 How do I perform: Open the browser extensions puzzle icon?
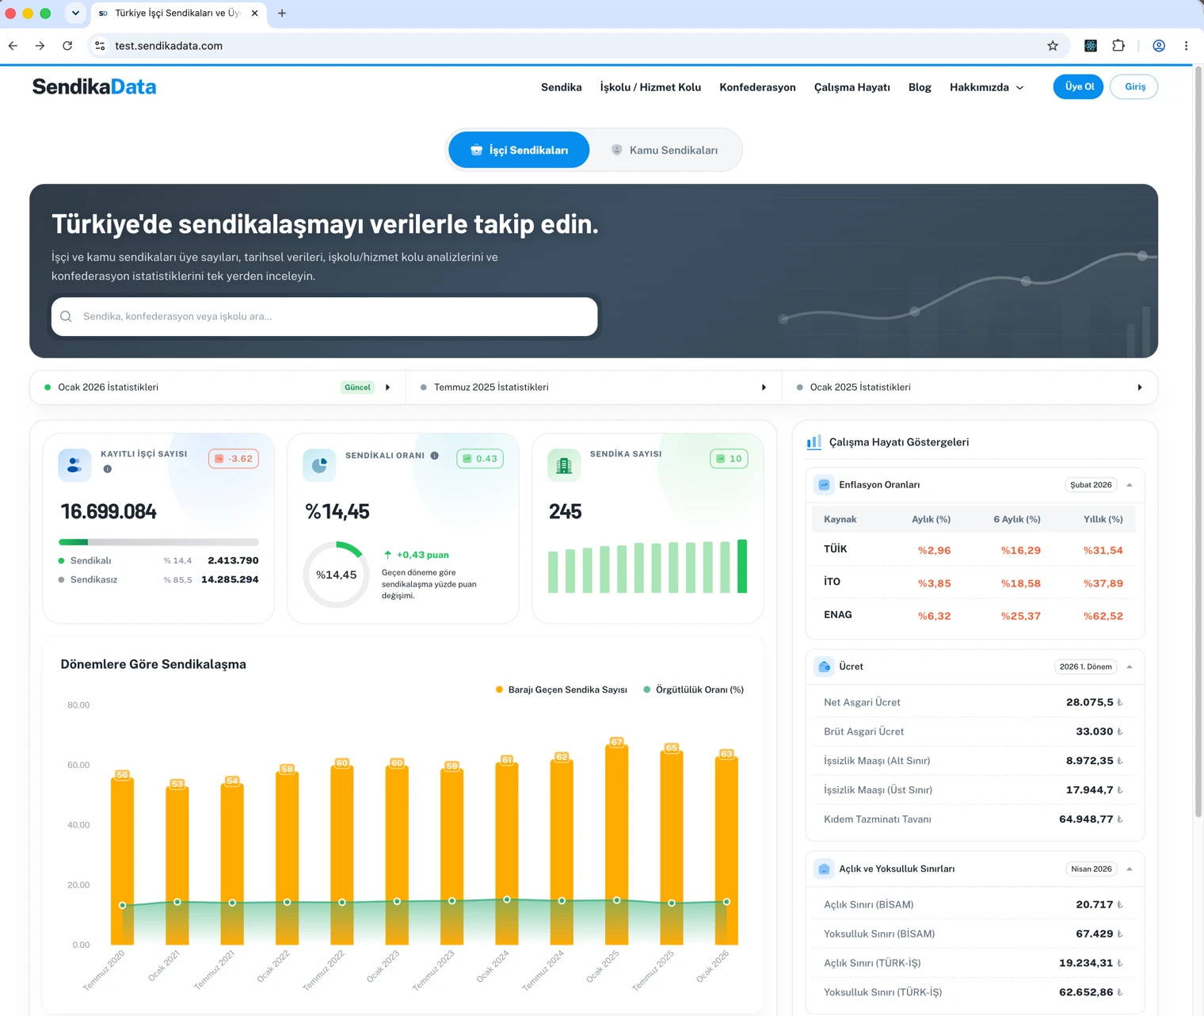(x=1118, y=46)
